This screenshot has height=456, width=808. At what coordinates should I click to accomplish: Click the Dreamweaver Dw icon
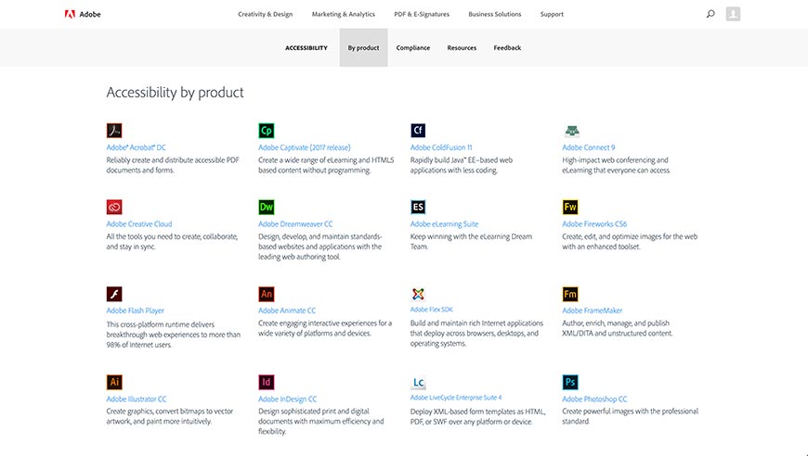[267, 207]
